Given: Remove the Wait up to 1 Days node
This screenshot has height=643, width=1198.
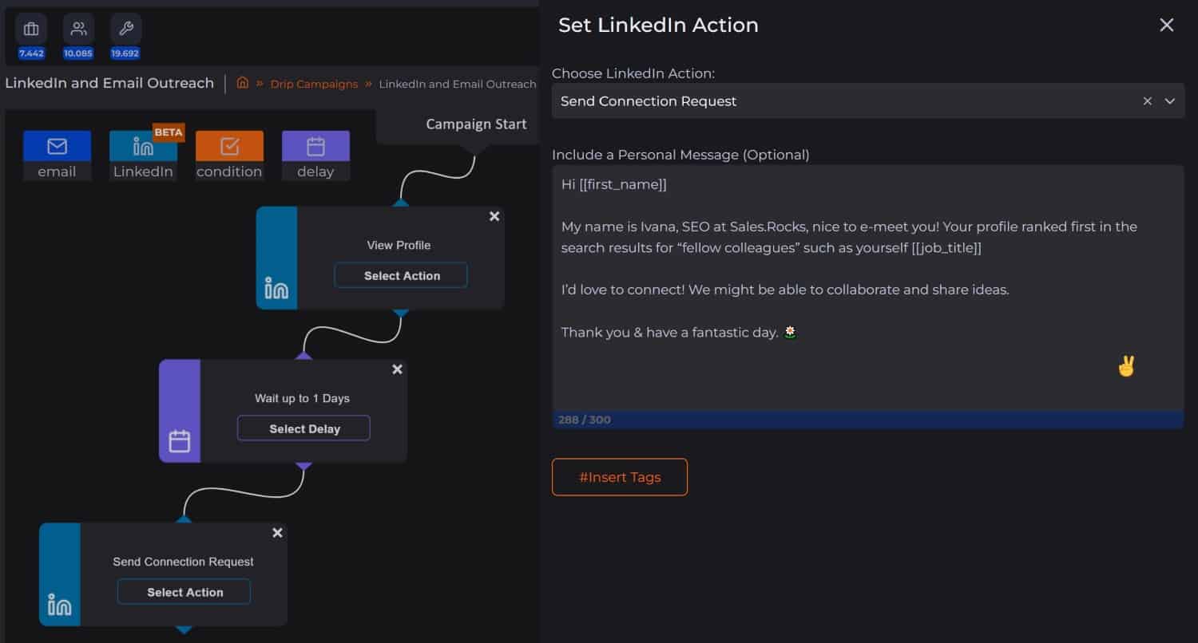Looking at the screenshot, I should coord(397,369).
